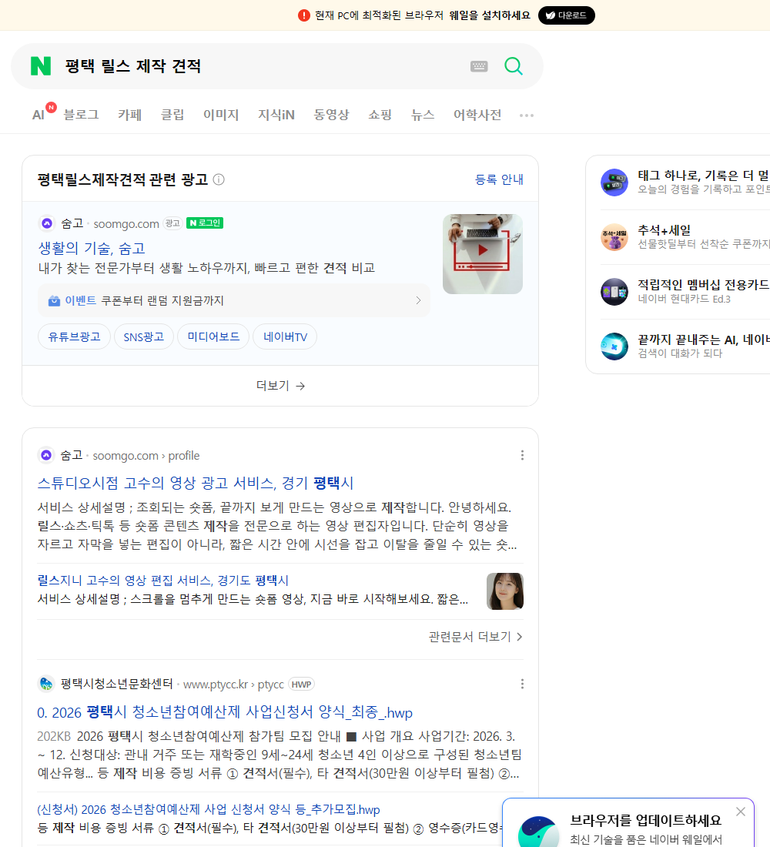770x847 pixels.
Task: Click the 더보기 button under ads
Action: coord(280,386)
